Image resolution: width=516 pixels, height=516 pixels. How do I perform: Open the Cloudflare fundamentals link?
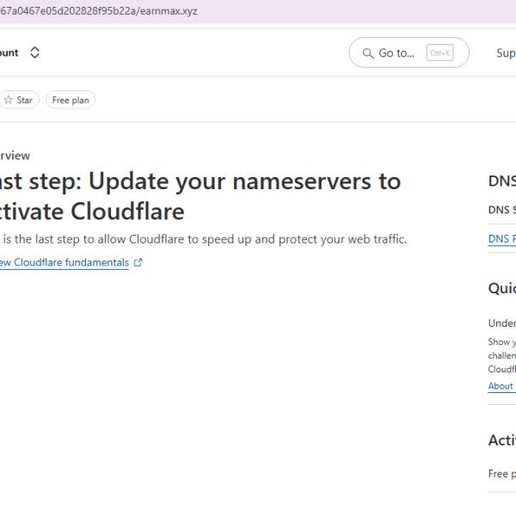pyautogui.click(x=64, y=262)
